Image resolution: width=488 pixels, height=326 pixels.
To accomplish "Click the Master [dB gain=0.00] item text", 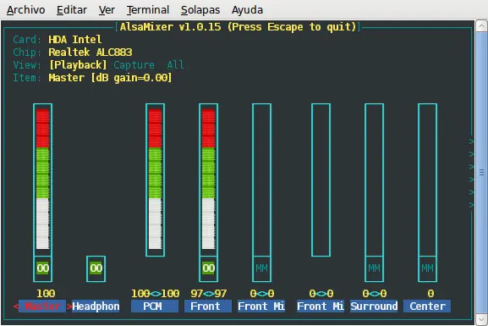I will (110, 78).
